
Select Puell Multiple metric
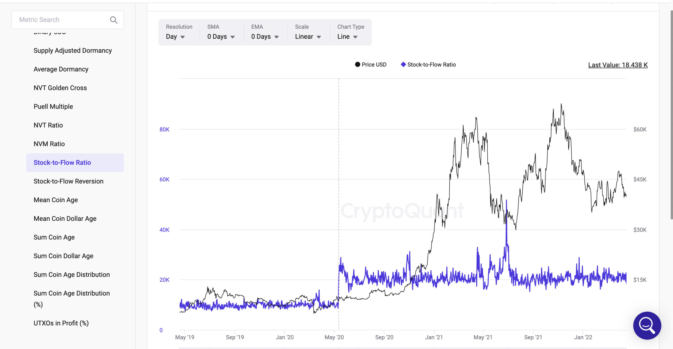point(53,106)
